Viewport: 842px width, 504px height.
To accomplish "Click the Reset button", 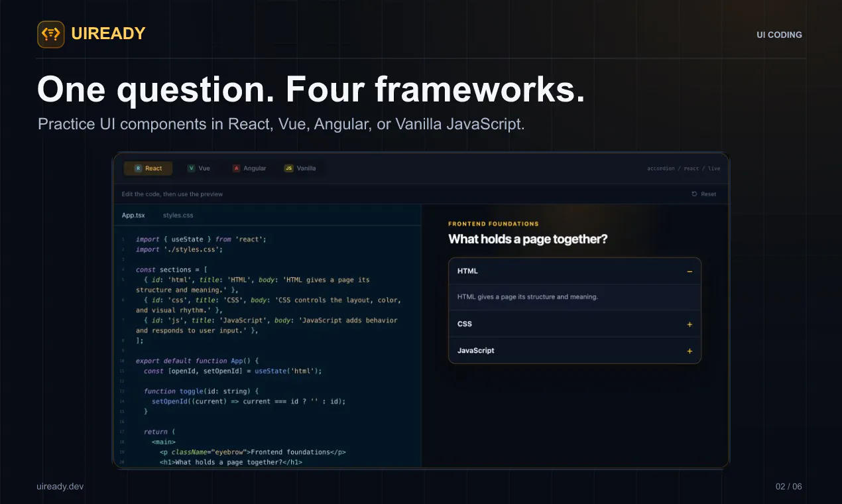I will pos(703,194).
